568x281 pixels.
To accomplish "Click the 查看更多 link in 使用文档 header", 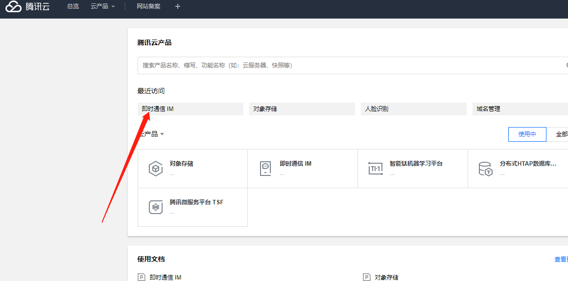I will tap(561, 259).
